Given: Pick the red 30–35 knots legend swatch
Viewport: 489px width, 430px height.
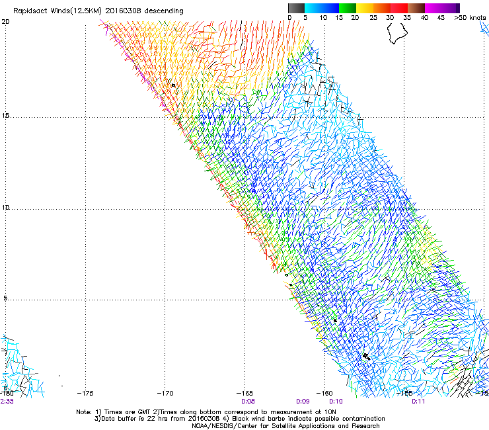Looking at the screenshot, I should [399, 8].
